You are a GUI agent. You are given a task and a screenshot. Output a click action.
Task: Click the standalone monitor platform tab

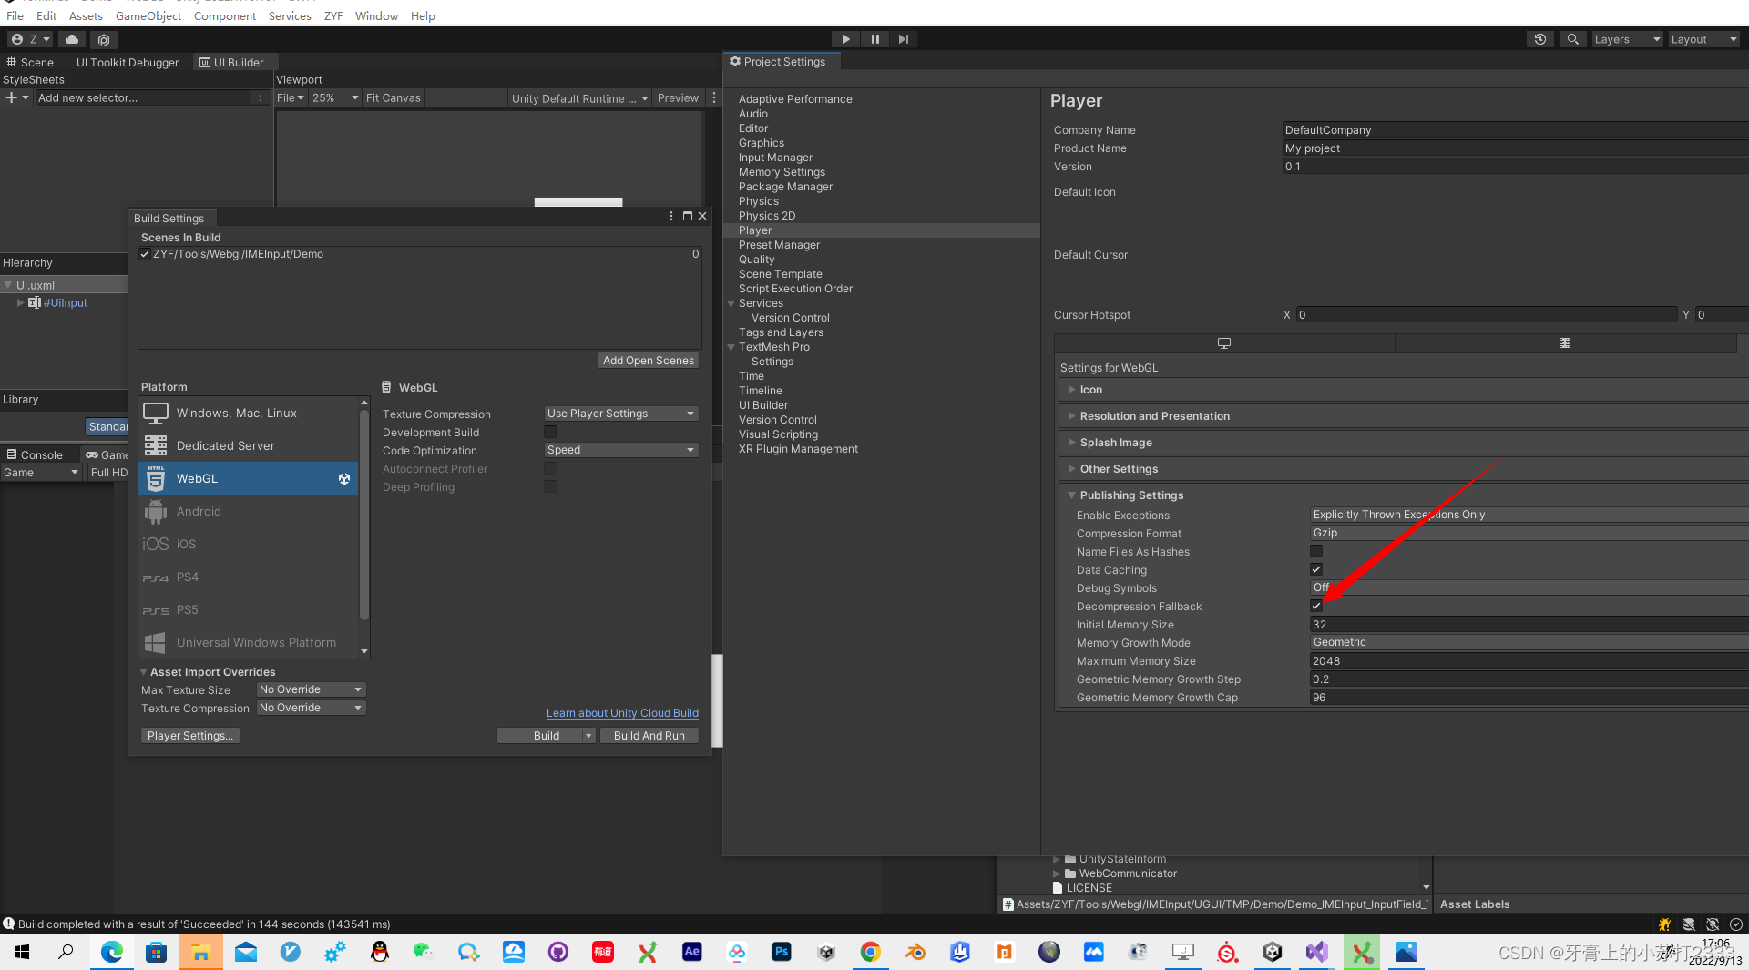[x=1224, y=343]
